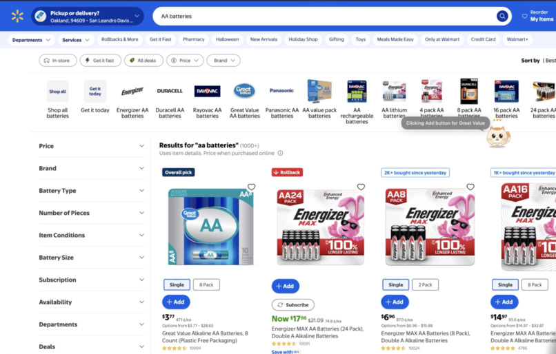Expand the Battery Type sidebar filter
The image size is (556, 354).
pyautogui.click(x=92, y=191)
